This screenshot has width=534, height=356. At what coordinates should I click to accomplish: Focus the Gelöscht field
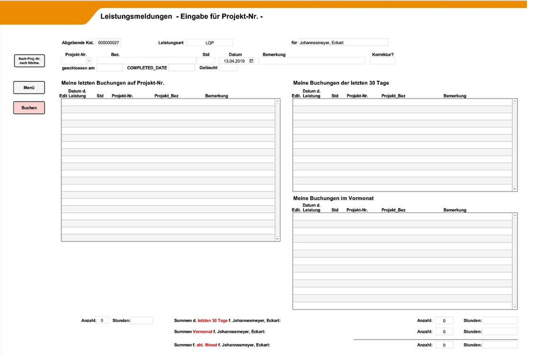tap(228, 68)
